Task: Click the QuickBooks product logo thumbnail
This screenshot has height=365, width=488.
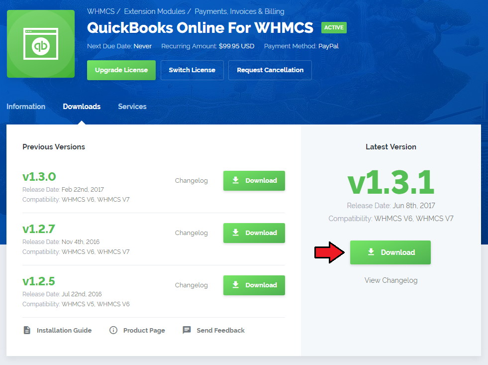Action: 41,44
